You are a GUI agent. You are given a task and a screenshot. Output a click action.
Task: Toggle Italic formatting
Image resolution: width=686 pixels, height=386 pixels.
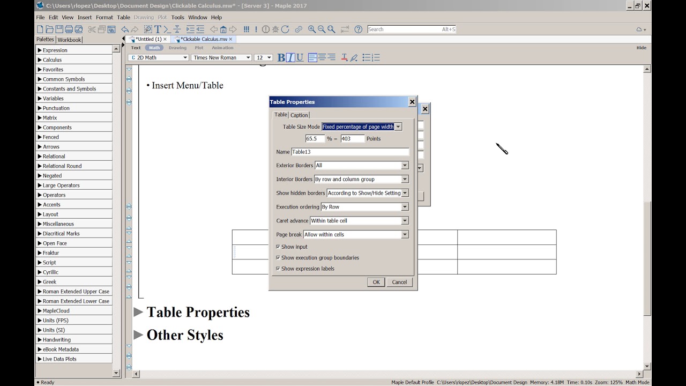click(290, 57)
